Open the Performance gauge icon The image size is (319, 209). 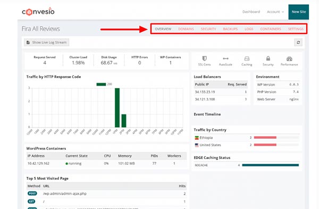[x=289, y=59]
